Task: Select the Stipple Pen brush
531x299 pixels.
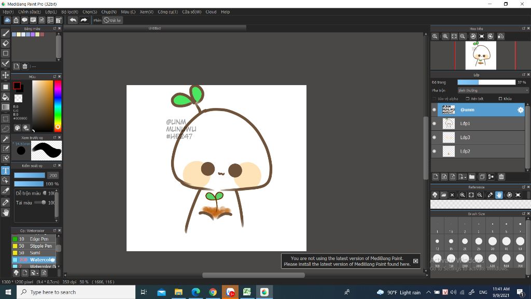Action: 34,246
